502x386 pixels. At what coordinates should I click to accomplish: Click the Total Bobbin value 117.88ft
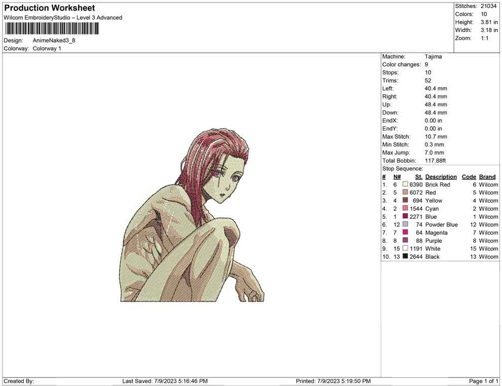435,161
